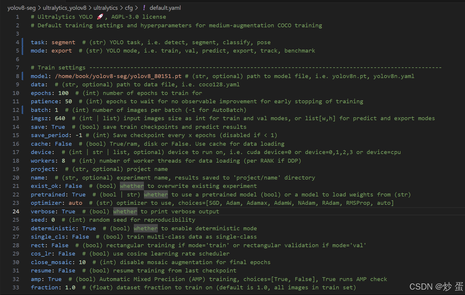Click the 'resume' key
This screenshot has width=465, height=295.
[x=41, y=271]
